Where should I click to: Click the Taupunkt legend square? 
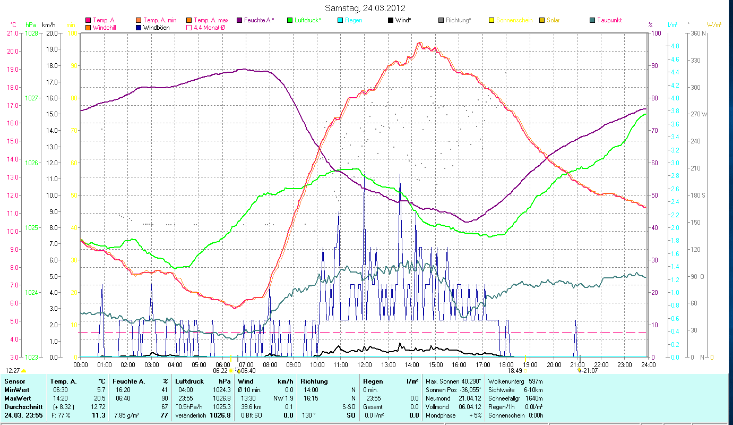(x=592, y=20)
